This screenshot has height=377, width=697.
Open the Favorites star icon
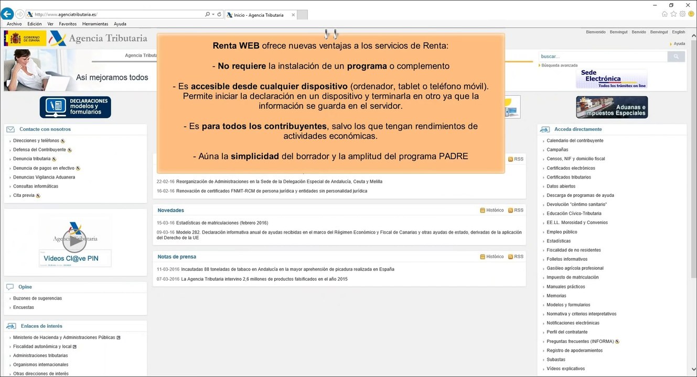[674, 14]
